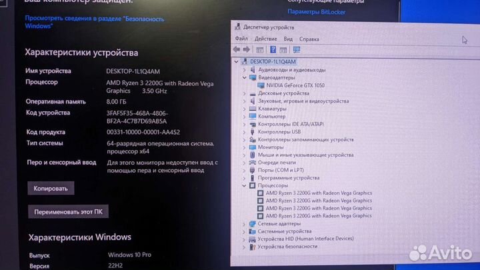Open the Действие menu
Viewport: 480px width, 270px height.
[266, 39]
